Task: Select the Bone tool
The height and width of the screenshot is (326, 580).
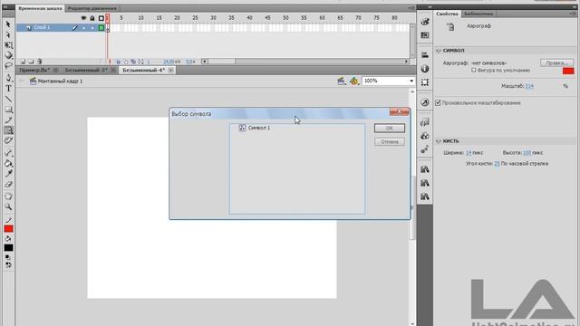Action: pyautogui.click(x=8, y=153)
